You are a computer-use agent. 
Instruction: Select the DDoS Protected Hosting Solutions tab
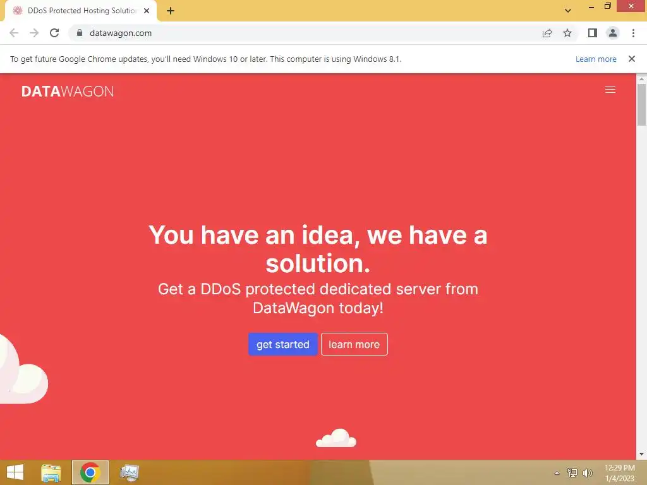81,11
